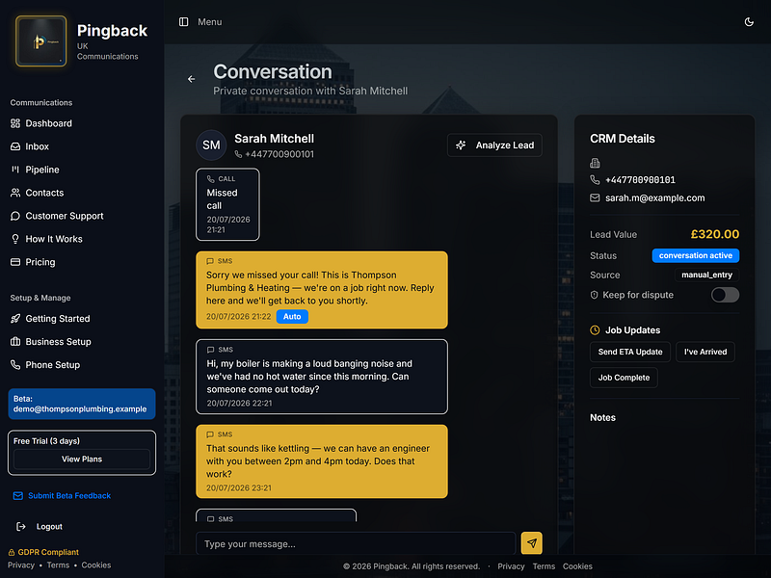Click the Notes heading in CRM panel
The height and width of the screenshot is (578, 771).
[603, 417]
